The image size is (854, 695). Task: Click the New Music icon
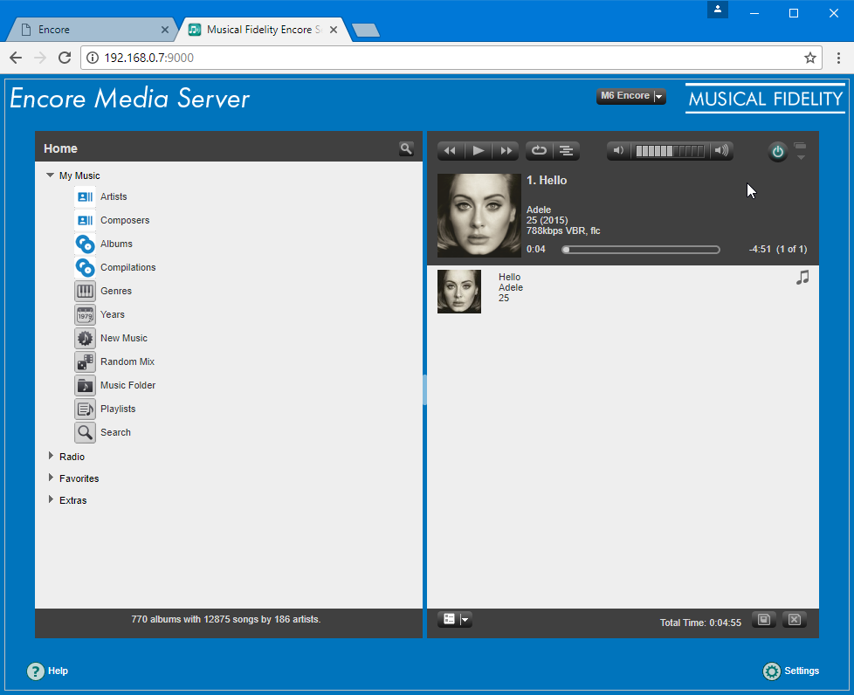85,338
